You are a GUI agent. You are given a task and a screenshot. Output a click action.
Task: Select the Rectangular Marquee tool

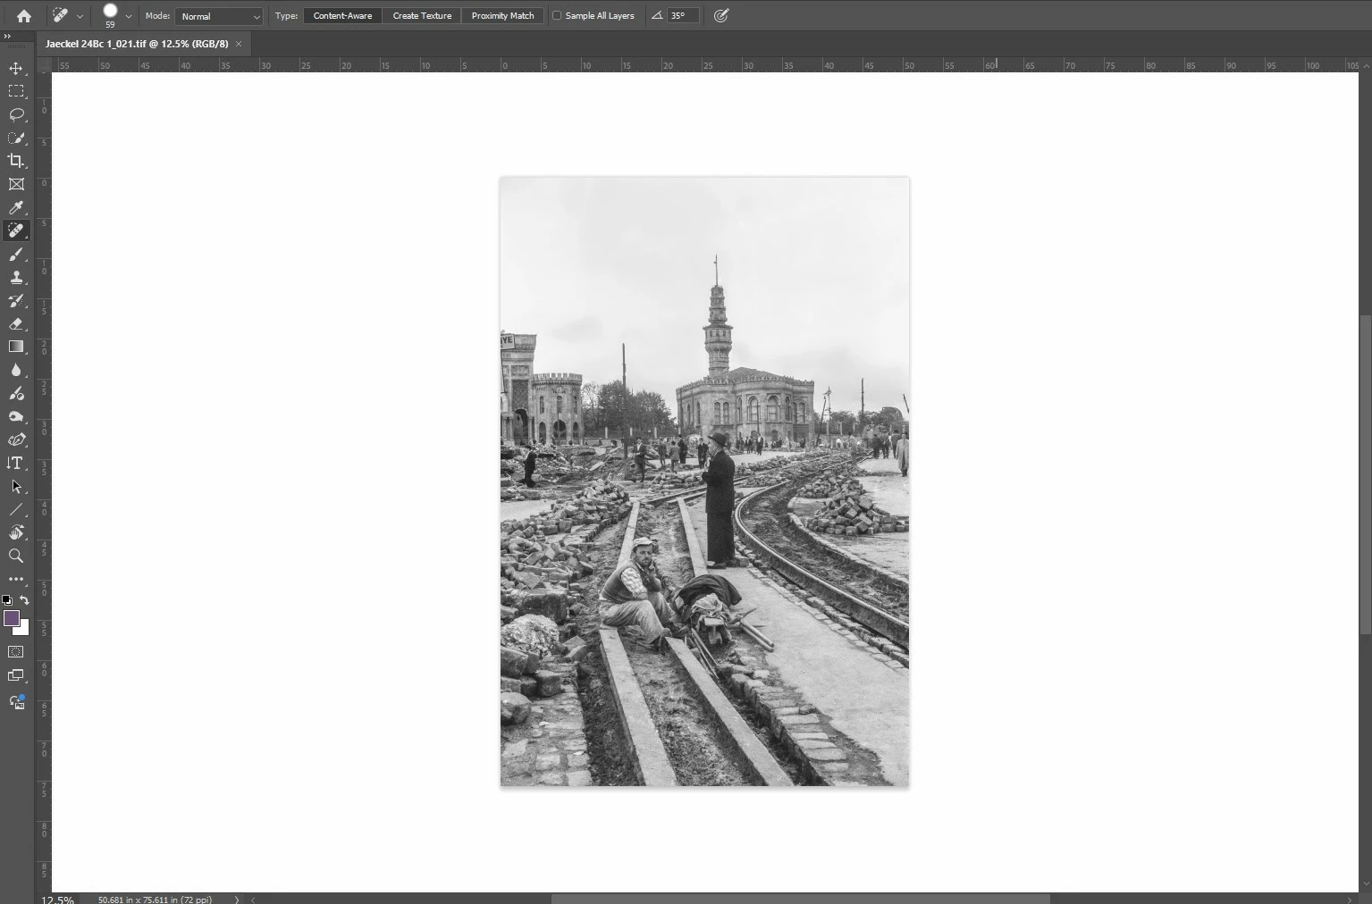pos(16,91)
